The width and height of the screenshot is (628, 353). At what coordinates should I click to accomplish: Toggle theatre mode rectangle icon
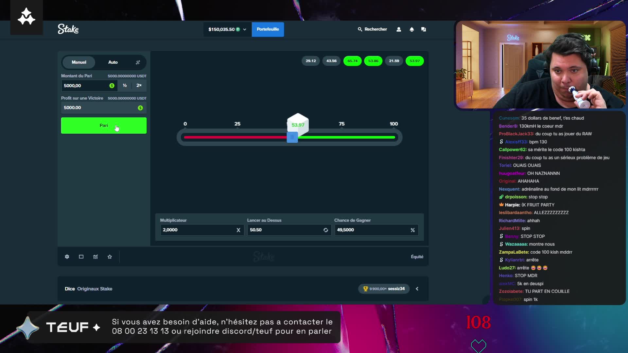(x=81, y=257)
